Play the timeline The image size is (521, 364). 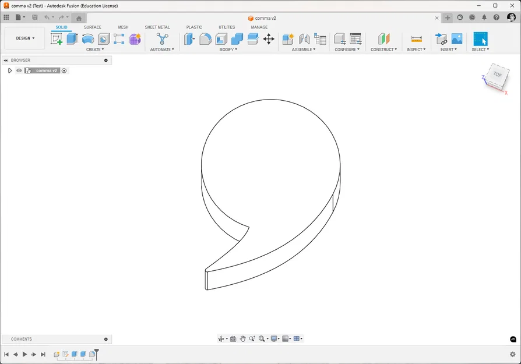(x=24, y=354)
